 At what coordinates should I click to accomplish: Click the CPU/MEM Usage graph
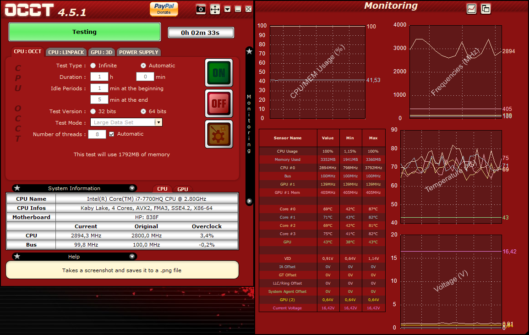coord(317,72)
